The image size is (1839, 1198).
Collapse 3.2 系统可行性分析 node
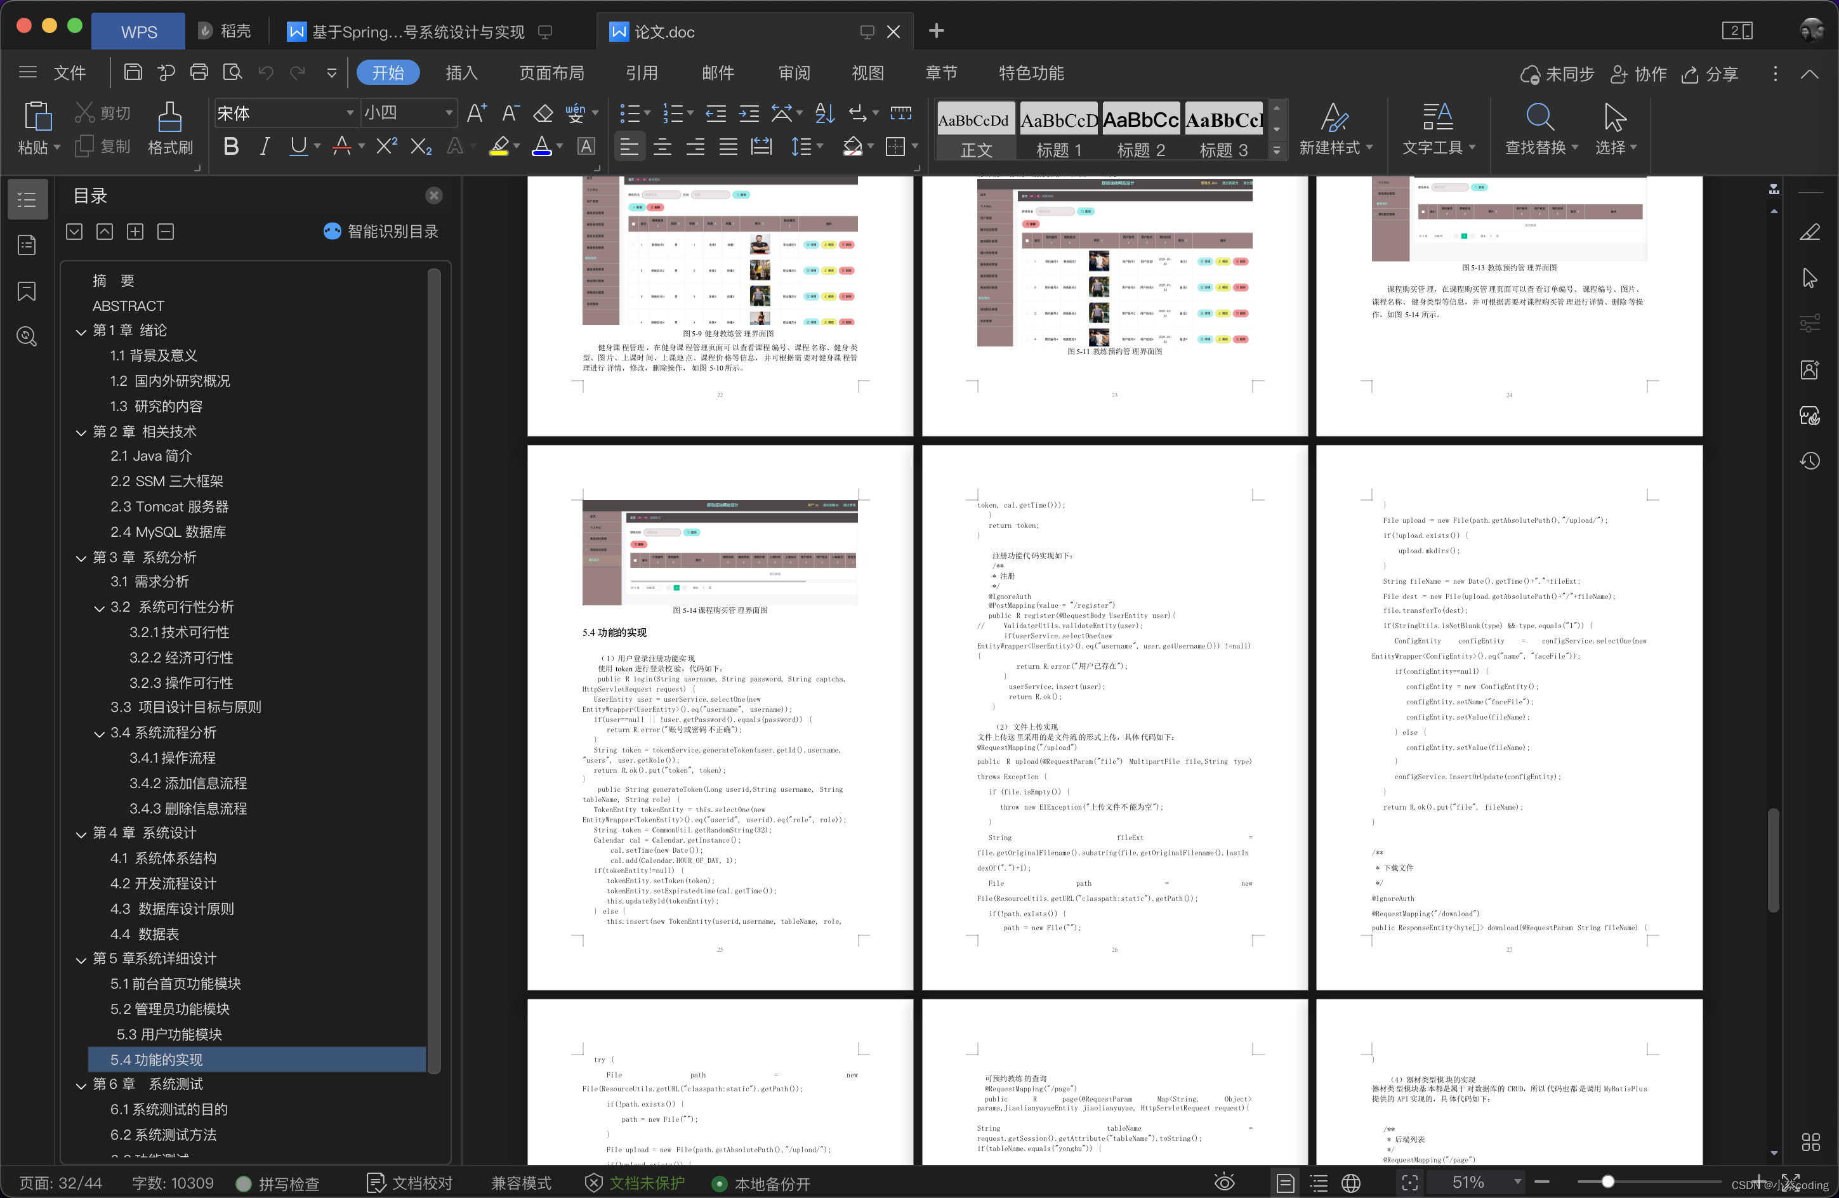pyautogui.click(x=99, y=608)
